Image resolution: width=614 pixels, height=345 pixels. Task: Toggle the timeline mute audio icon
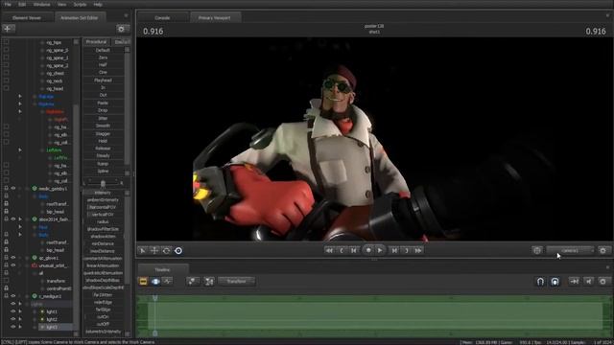click(588, 281)
